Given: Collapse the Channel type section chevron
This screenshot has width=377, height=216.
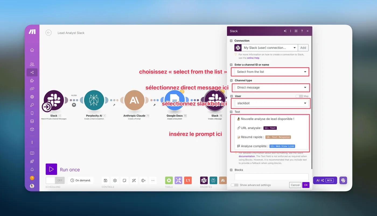Looking at the screenshot, I should pyautogui.click(x=231, y=80).
